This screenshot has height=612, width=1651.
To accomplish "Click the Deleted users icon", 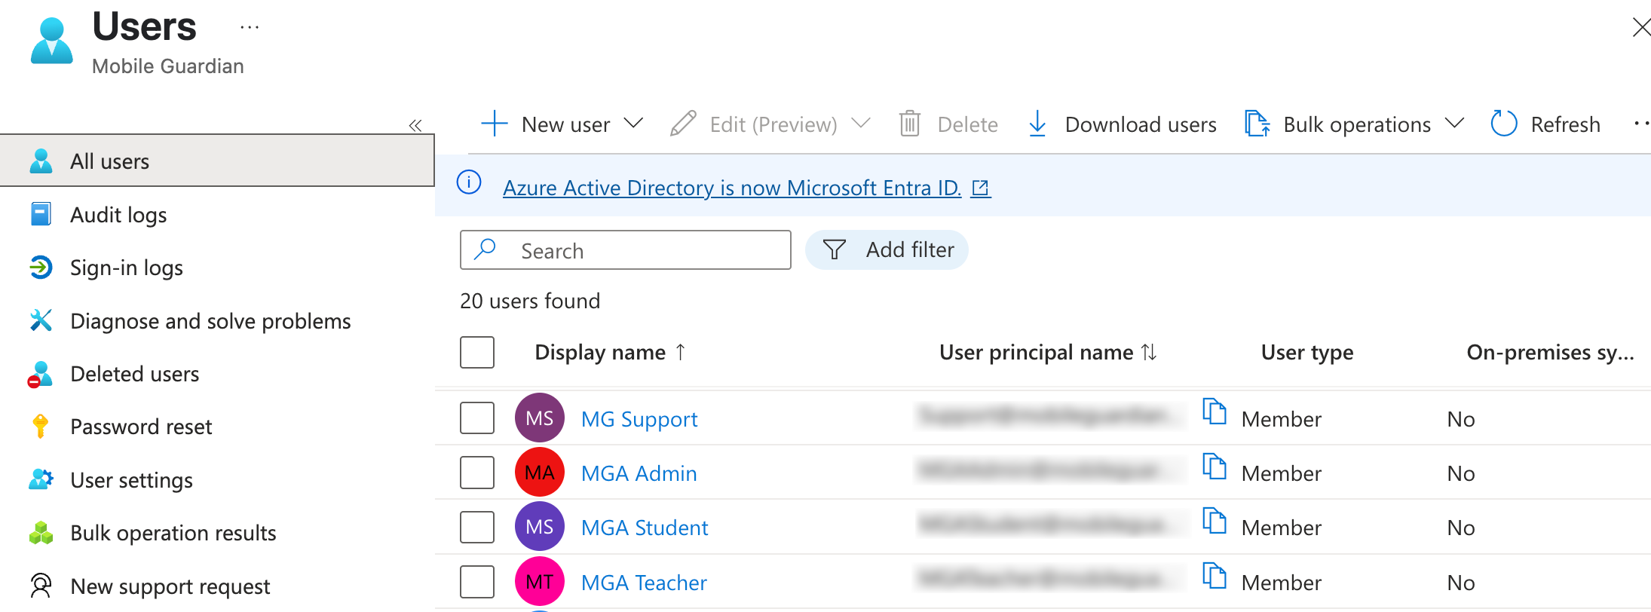I will [x=40, y=374].
